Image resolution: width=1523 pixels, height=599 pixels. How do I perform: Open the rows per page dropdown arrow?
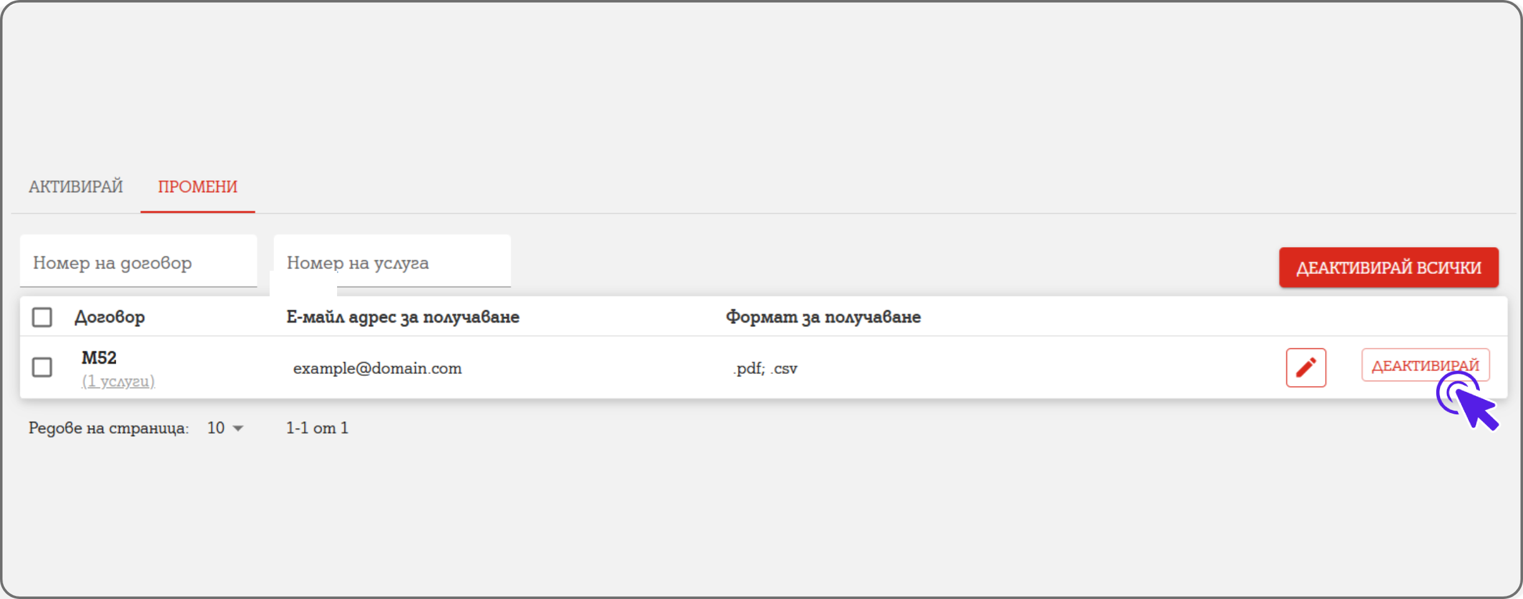[238, 428]
